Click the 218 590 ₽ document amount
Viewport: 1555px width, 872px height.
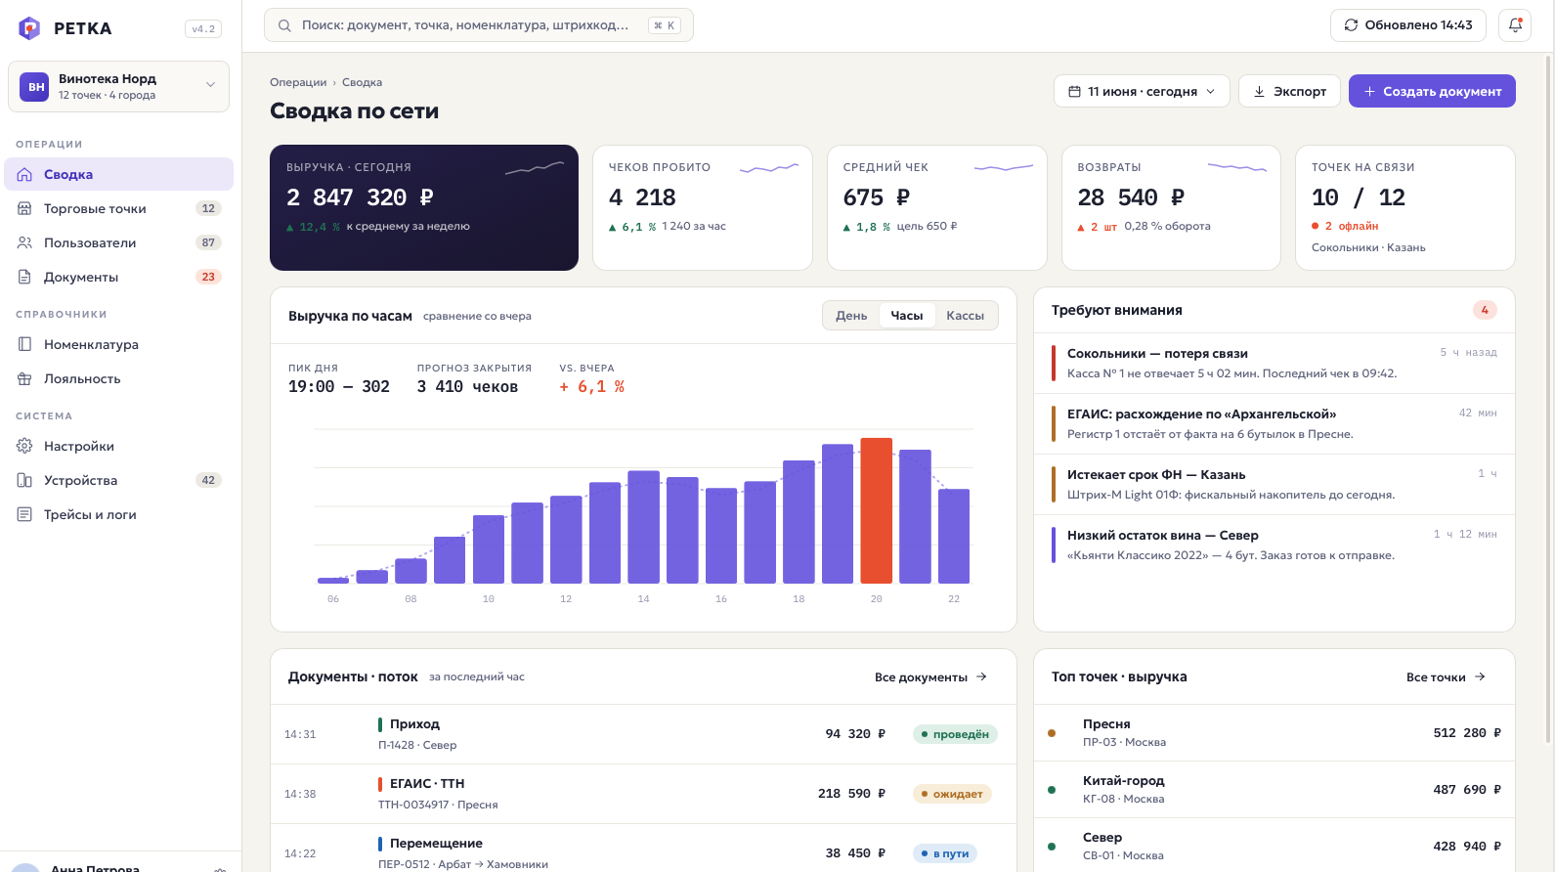tap(851, 794)
